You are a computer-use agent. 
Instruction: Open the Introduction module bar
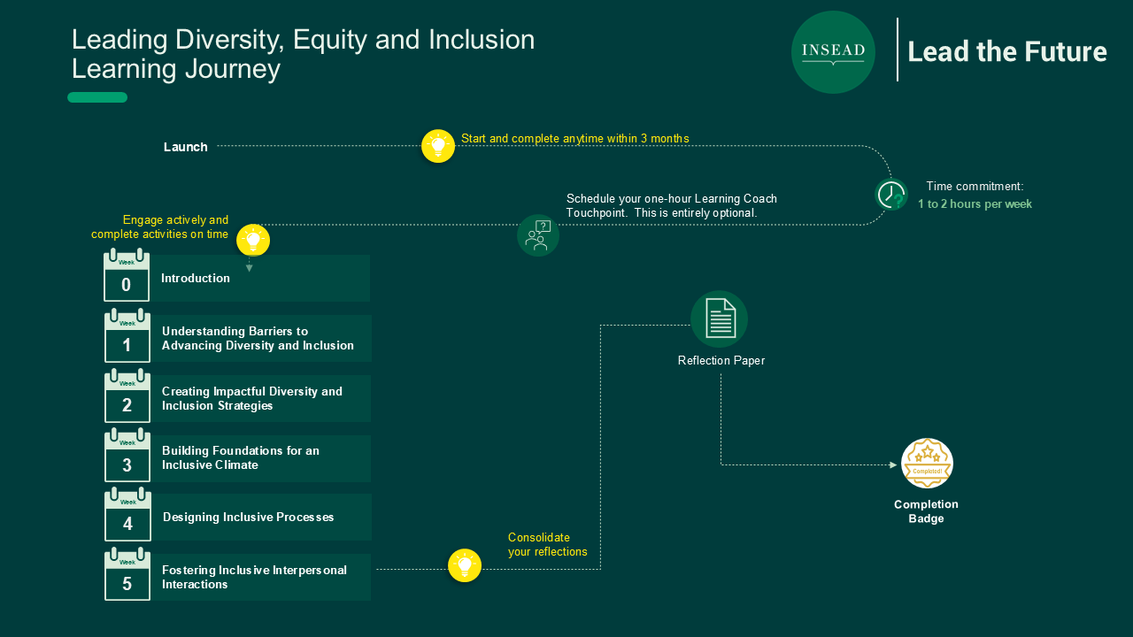coord(260,278)
